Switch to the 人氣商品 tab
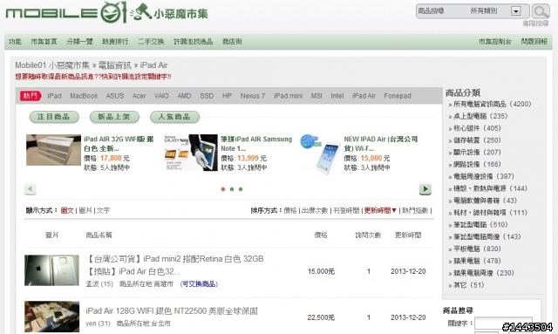The height and width of the screenshot is (334, 558). pyautogui.click(x=174, y=117)
